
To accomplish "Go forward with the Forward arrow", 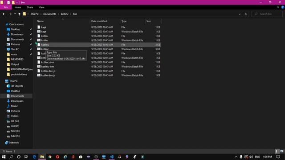I will pos(10,14).
